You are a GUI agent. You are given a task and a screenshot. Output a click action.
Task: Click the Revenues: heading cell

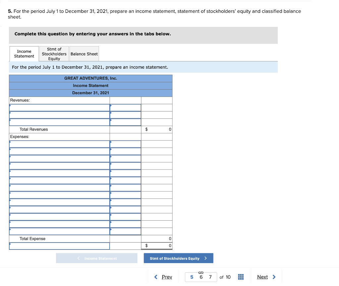pyautogui.click(x=60, y=100)
